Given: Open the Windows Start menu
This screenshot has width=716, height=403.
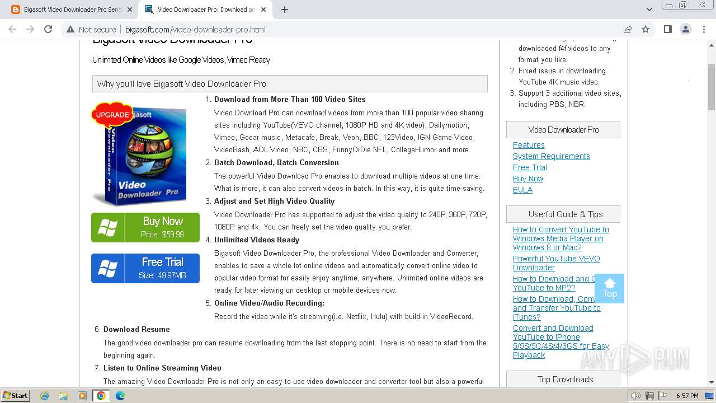Looking at the screenshot, I should click(x=15, y=396).
